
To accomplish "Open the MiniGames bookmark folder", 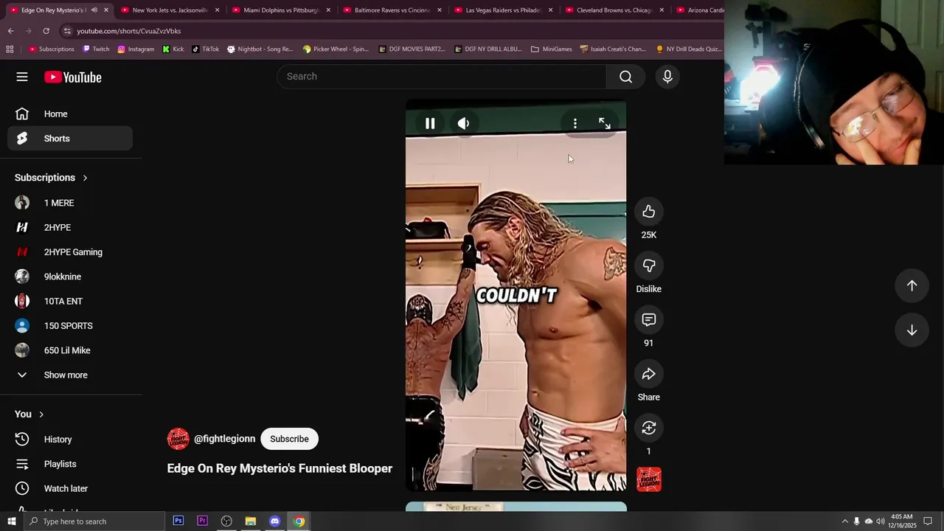I will coord(552,49).
